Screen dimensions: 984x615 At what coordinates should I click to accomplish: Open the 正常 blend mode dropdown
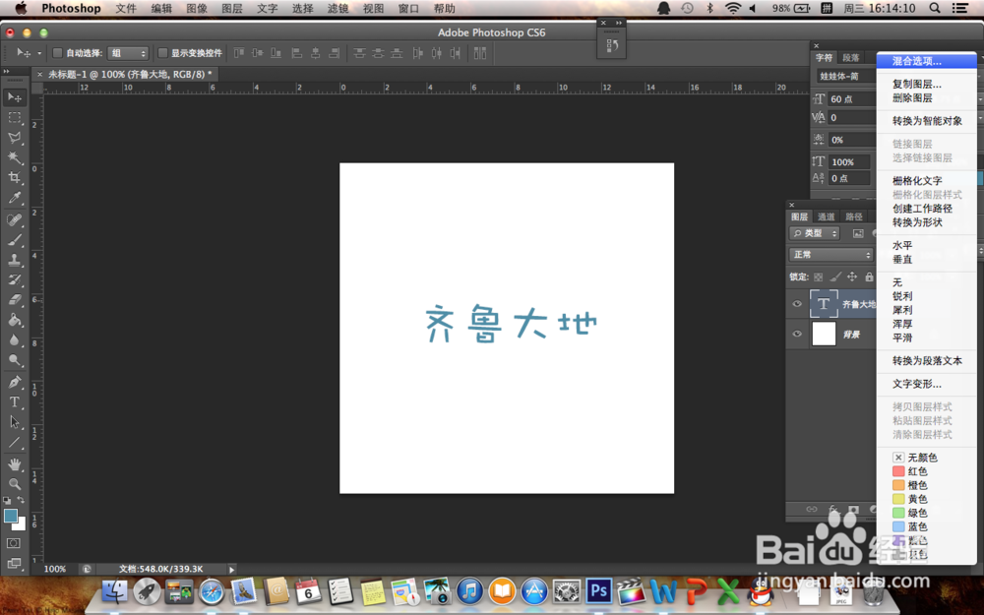(x=830, y=256)
